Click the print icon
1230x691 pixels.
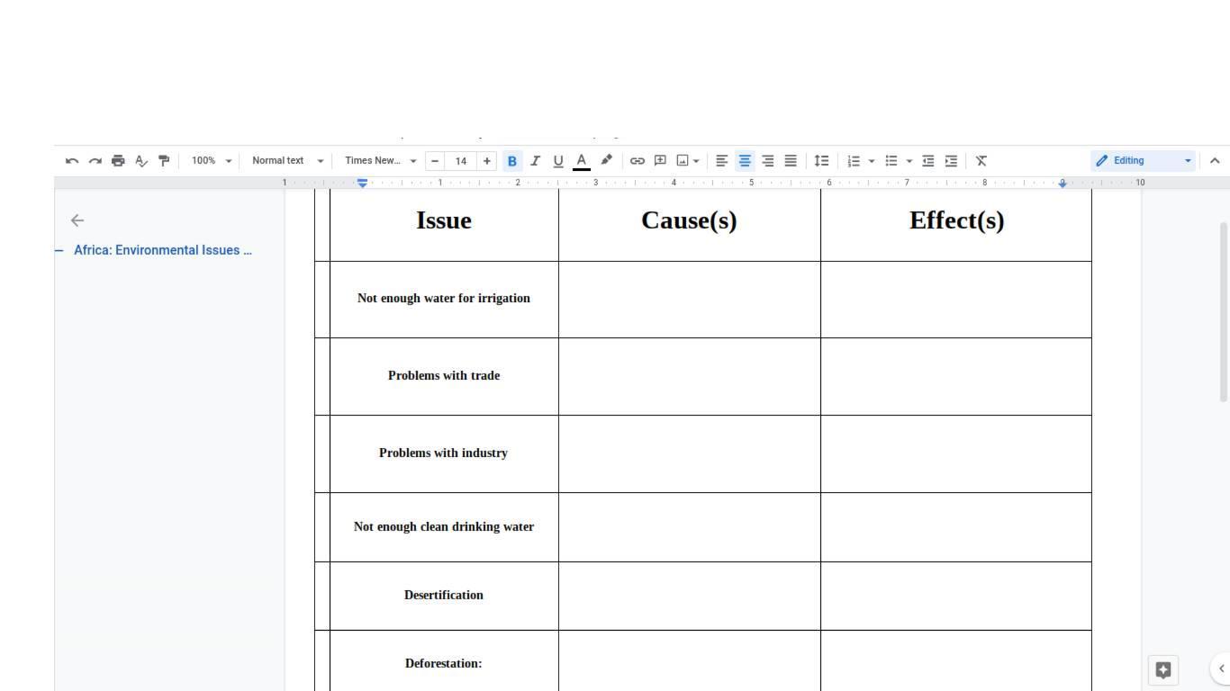click(118, 161)
